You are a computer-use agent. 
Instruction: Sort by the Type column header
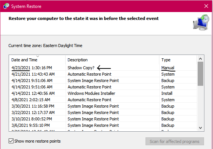pyautogui.click(x=178, y=60)
